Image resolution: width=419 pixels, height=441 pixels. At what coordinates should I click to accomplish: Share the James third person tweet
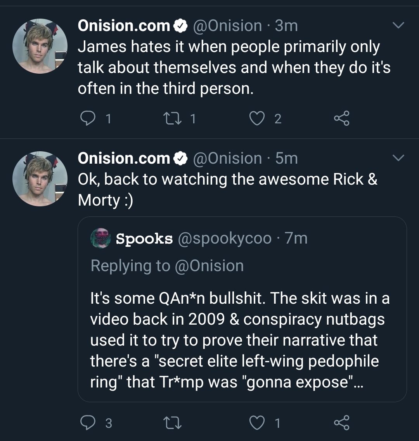tap(342, 118)
